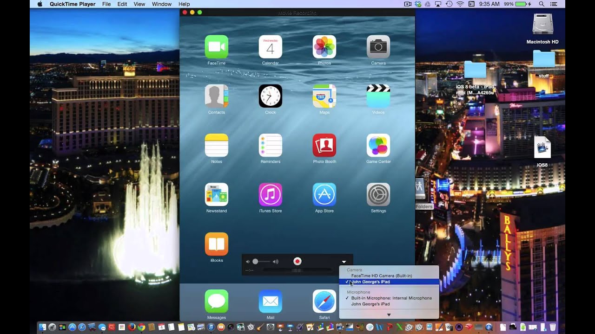The width and height of the screenshot is (595, 334).
Task: Open iTunes from the Dock
Action: [x=211, y=327]
